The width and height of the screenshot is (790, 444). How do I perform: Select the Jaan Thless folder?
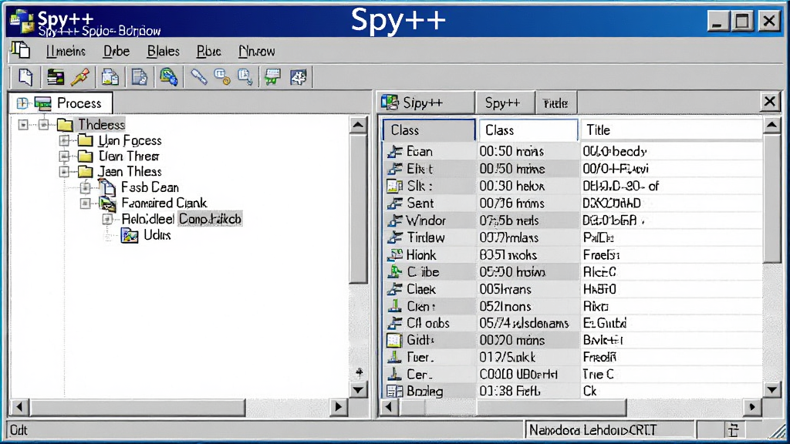pyautogui.click(x=130, y=172)
